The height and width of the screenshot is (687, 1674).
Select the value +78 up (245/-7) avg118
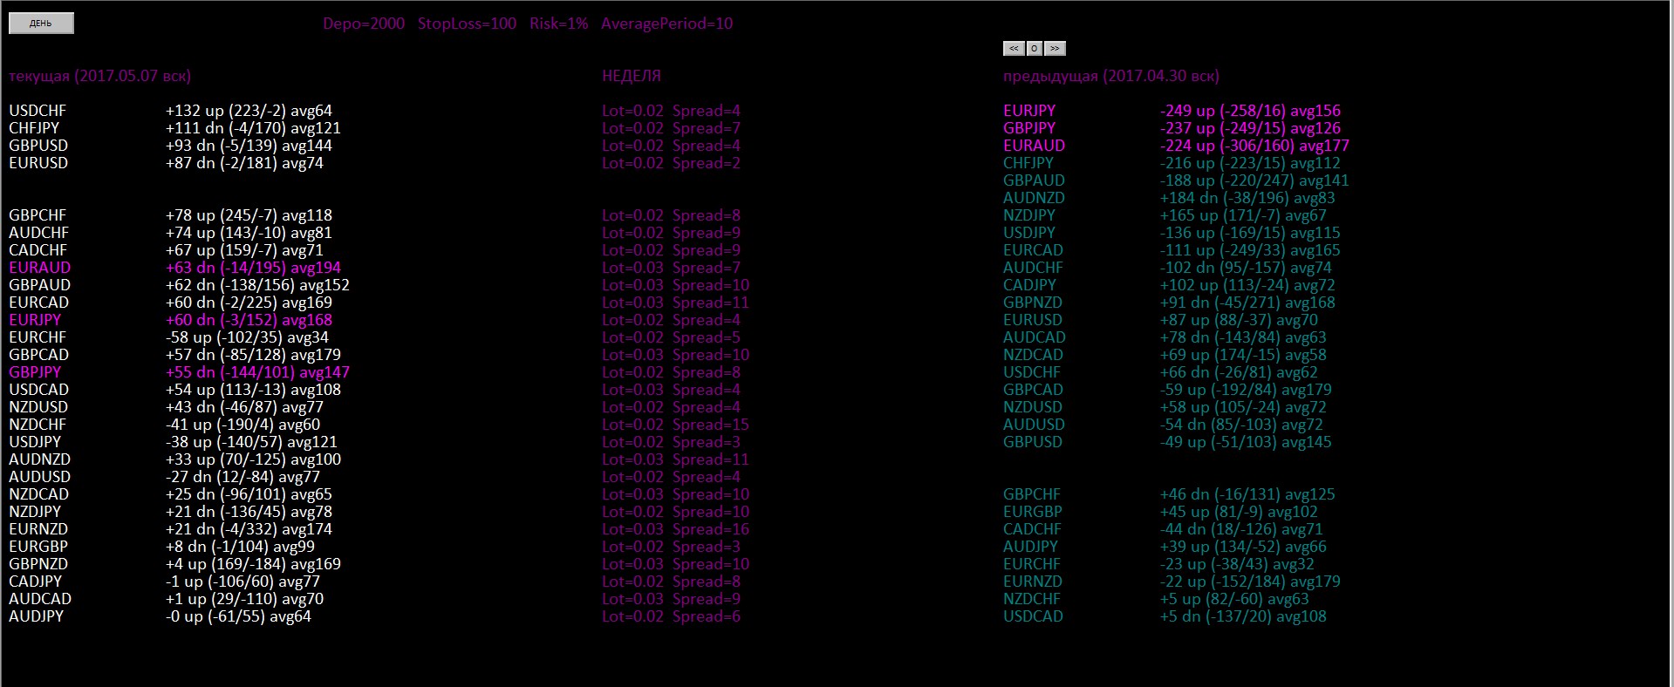coord(249,215)
